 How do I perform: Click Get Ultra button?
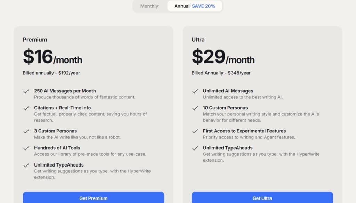pyautogui.click(x=262, y=198)
